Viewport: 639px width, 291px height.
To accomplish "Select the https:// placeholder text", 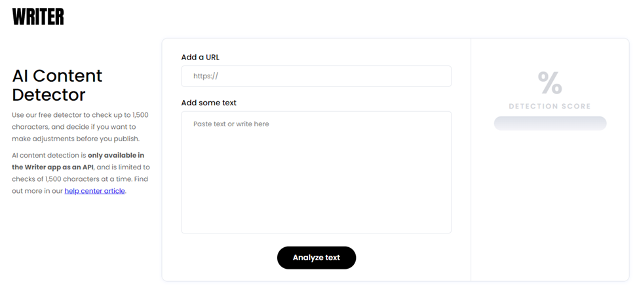I will tap(206, 76).
